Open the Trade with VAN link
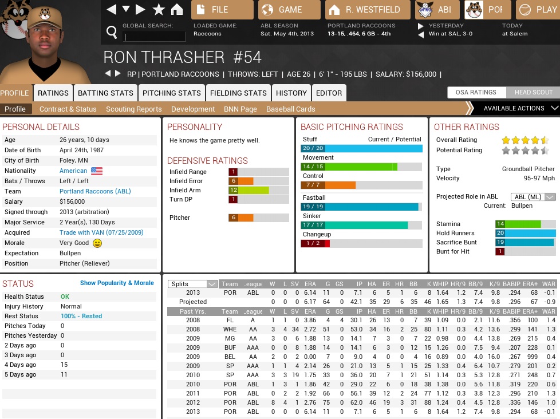The image size is (560, 419). [101, 232]
